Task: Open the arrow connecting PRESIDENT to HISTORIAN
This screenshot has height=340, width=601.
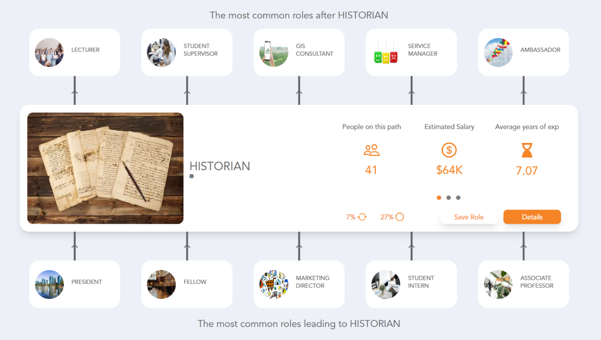Action: 75,246
